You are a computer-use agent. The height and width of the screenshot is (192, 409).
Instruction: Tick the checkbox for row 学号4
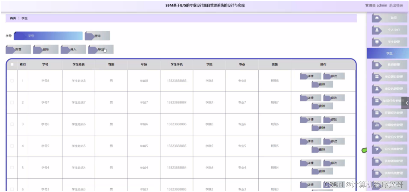click(x=12, y=168)
